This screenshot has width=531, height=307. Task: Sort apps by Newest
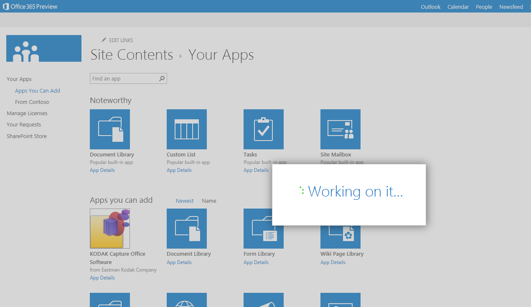pyautogui.click(x=185, y=201)
